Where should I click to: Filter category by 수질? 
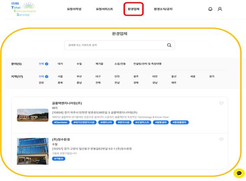coord(79,64)
